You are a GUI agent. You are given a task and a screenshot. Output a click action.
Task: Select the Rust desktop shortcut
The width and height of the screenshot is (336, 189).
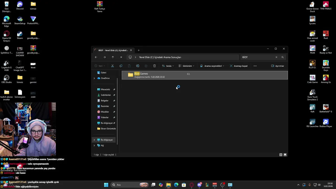click(326, 35)
